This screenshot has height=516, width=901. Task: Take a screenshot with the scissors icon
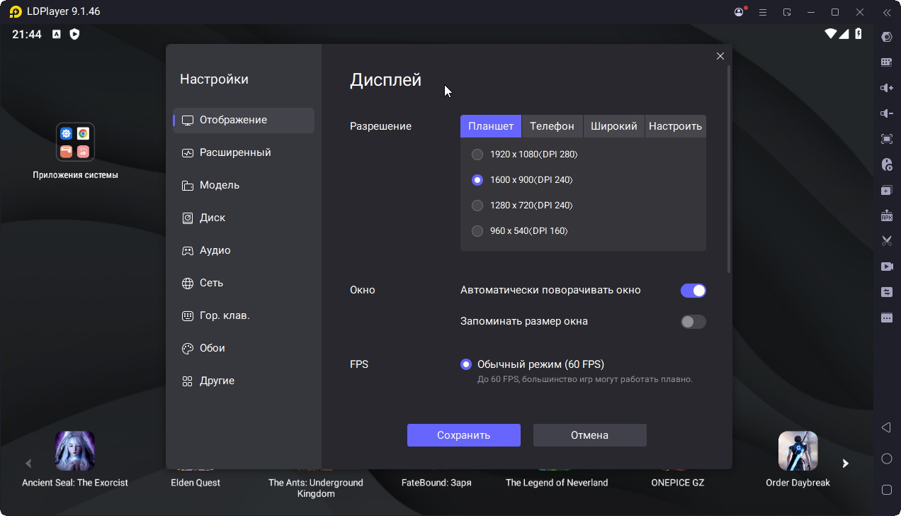tap(886, 241)
